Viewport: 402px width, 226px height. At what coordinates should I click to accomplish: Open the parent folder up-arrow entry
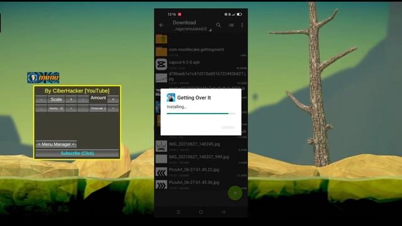click(x=201, y=39)
